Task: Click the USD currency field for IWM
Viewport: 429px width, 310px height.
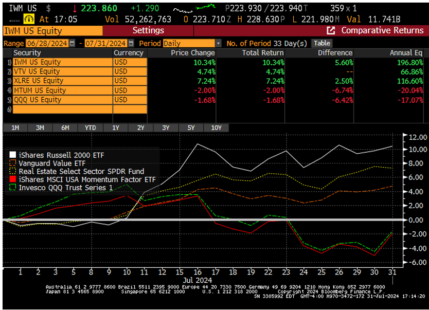Action: point(130,62)
